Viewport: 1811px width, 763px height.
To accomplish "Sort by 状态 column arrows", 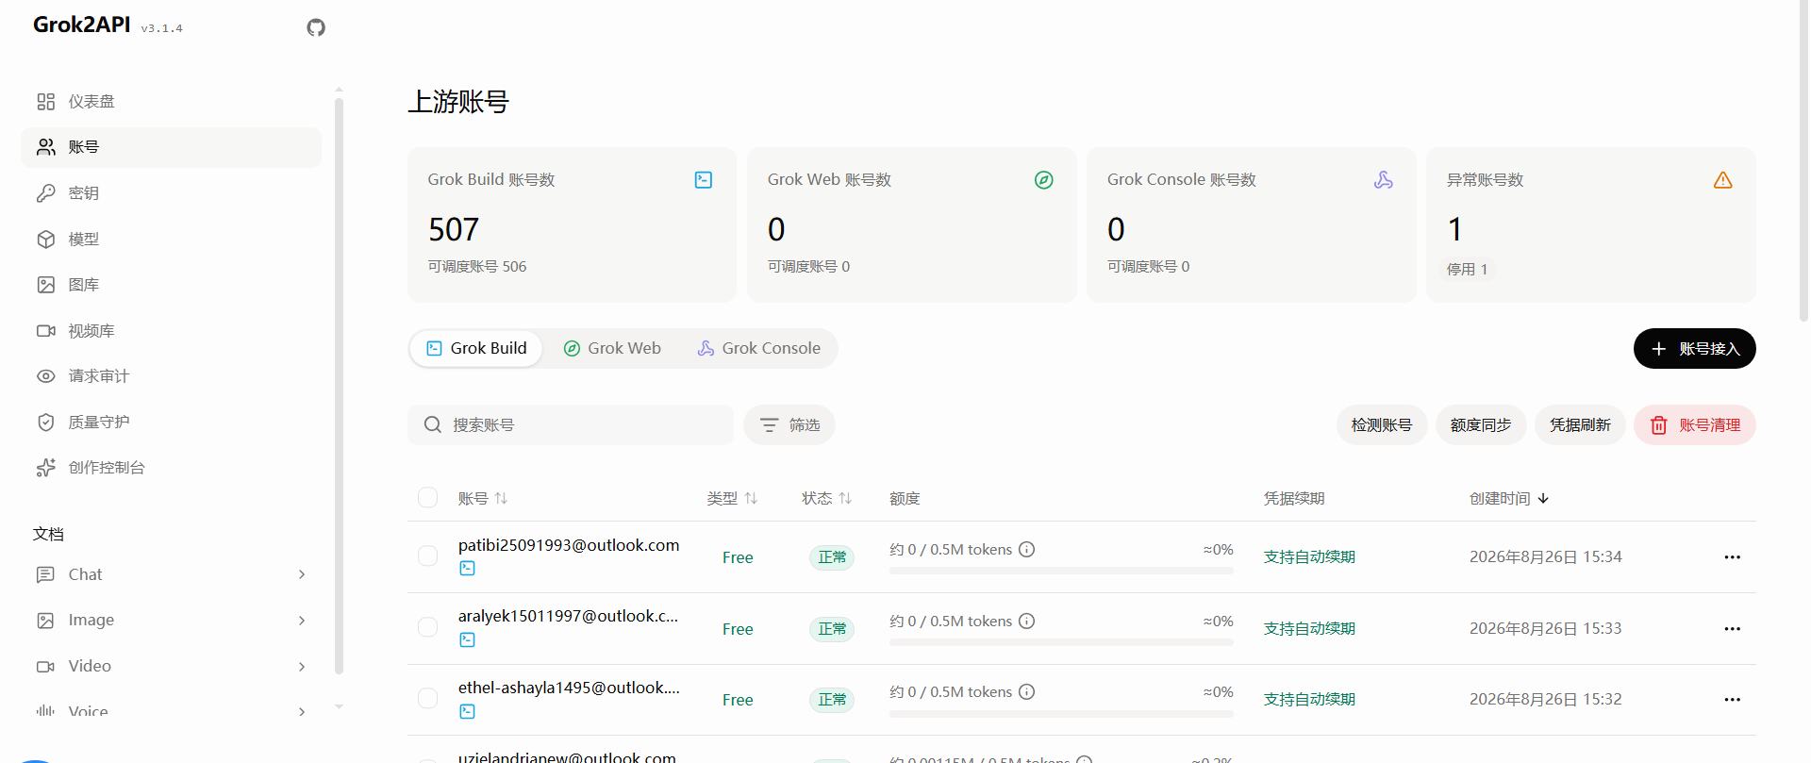I will coord(845,498).
